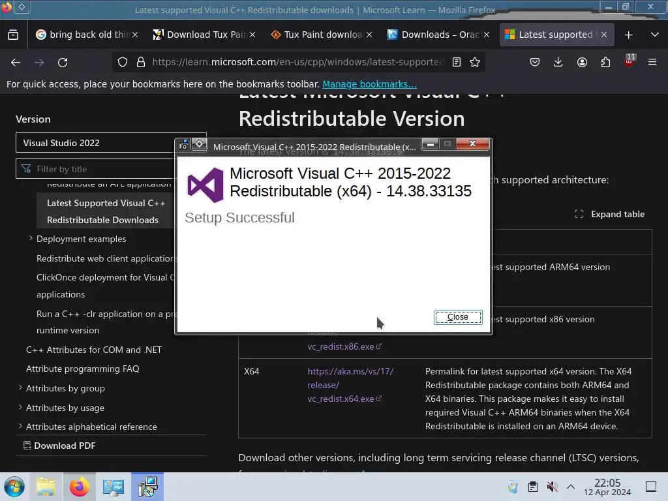Go back using Firefox back arrow
Image resolution: width=668 pixels, height=501 pixels.
[16, 62]
